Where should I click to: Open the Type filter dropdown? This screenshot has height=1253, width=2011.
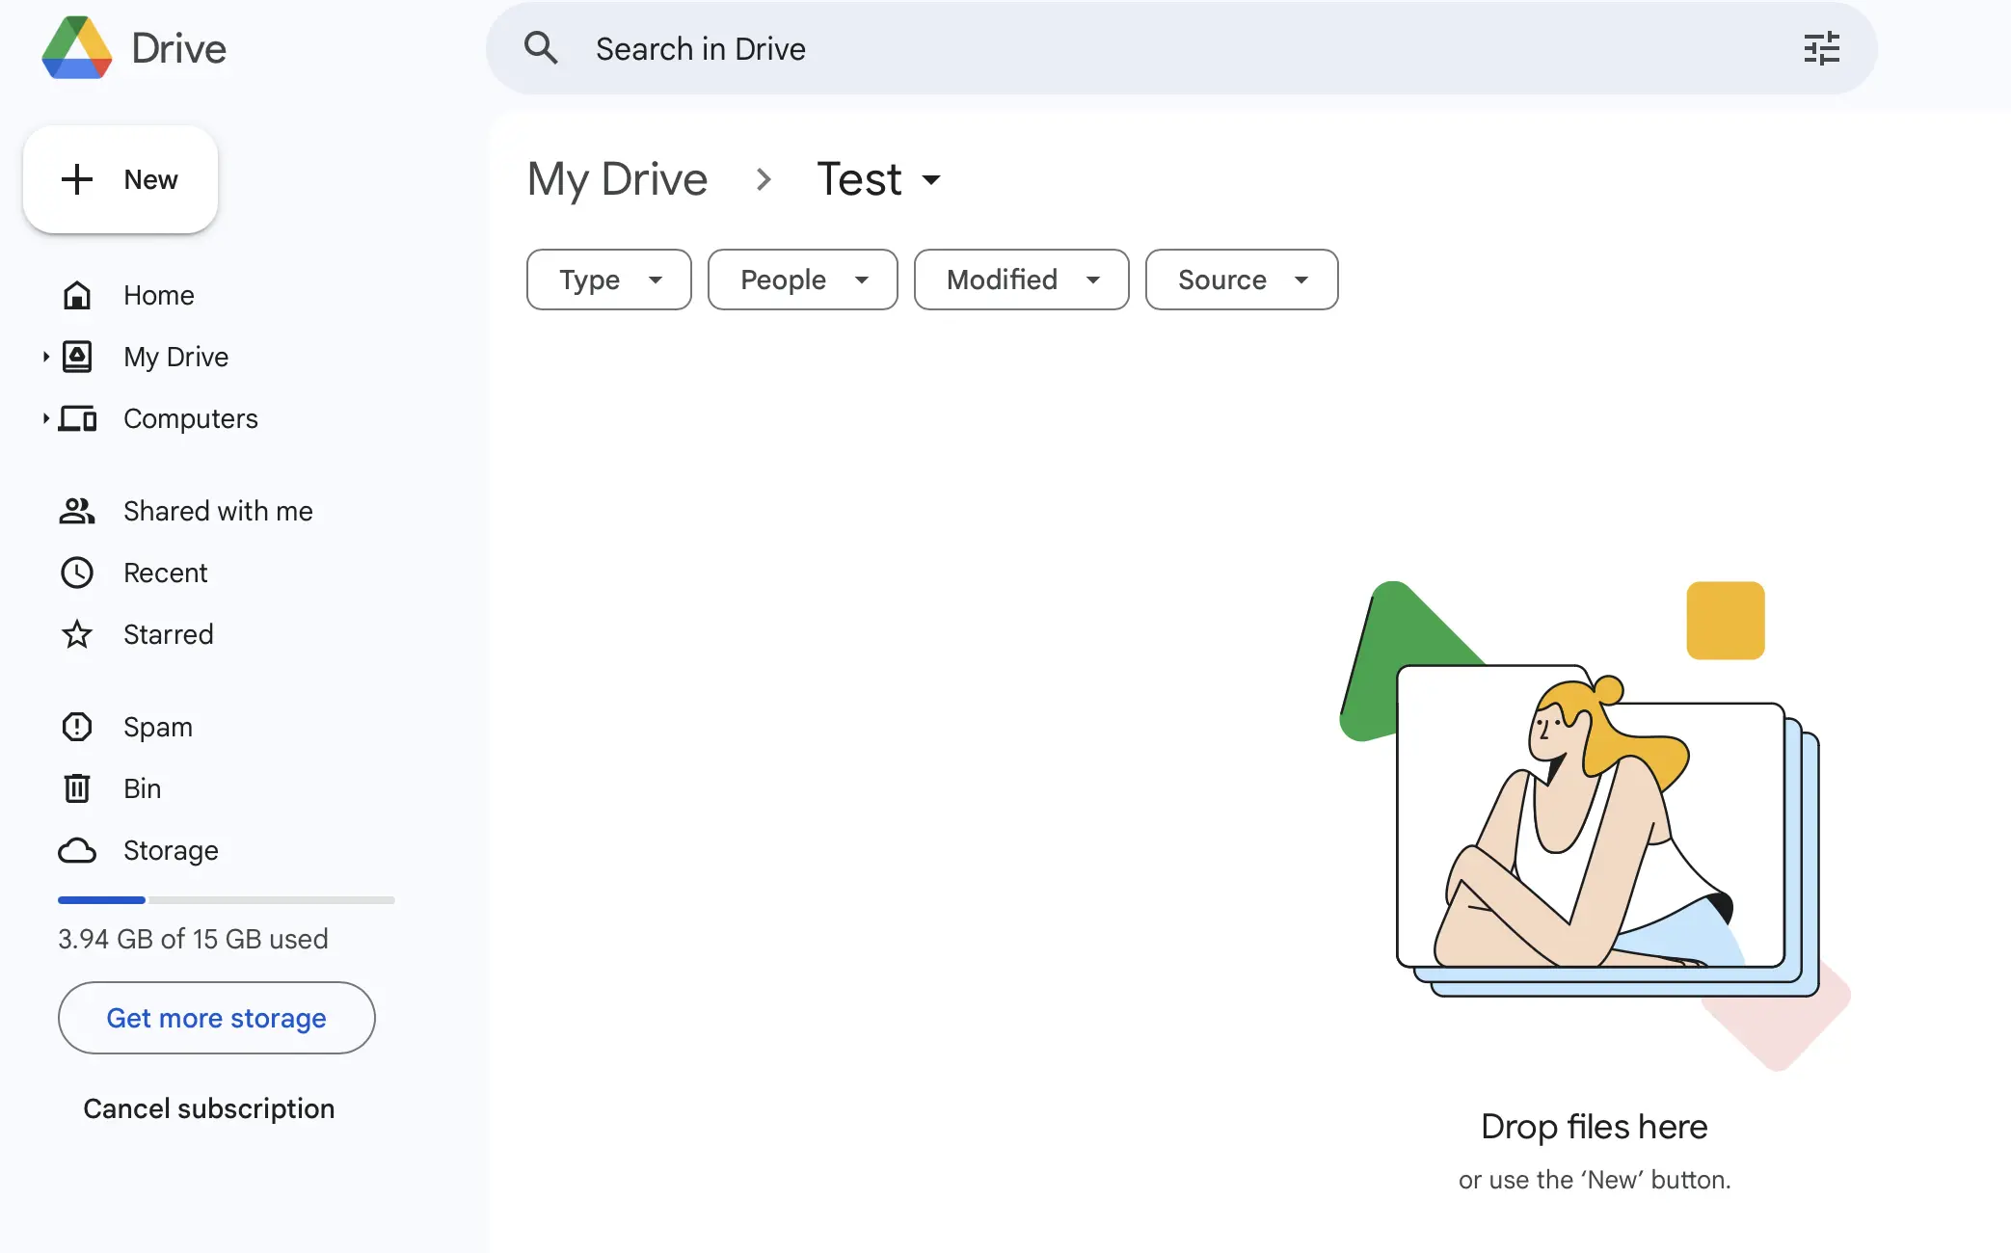(608, 280)
